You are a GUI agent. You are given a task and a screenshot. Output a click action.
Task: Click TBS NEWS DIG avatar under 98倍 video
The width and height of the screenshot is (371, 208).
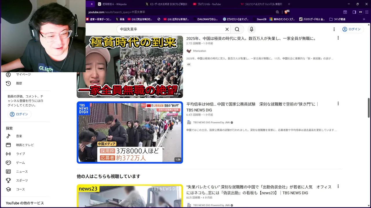pyautogui.click(x=189, y=122)
